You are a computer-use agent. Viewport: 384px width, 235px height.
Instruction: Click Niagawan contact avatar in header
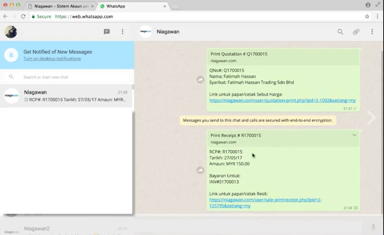145,32
